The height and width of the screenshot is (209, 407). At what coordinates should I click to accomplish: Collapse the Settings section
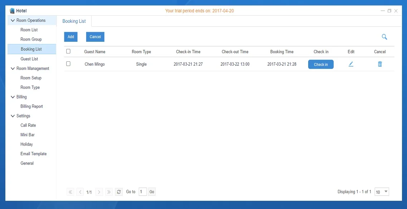pos(13,116)
